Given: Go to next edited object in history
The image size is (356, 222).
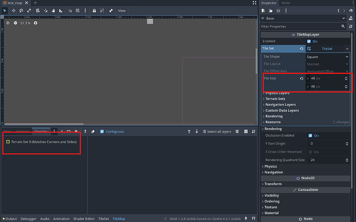Looking at the screenshot, I should coord(344,11).
